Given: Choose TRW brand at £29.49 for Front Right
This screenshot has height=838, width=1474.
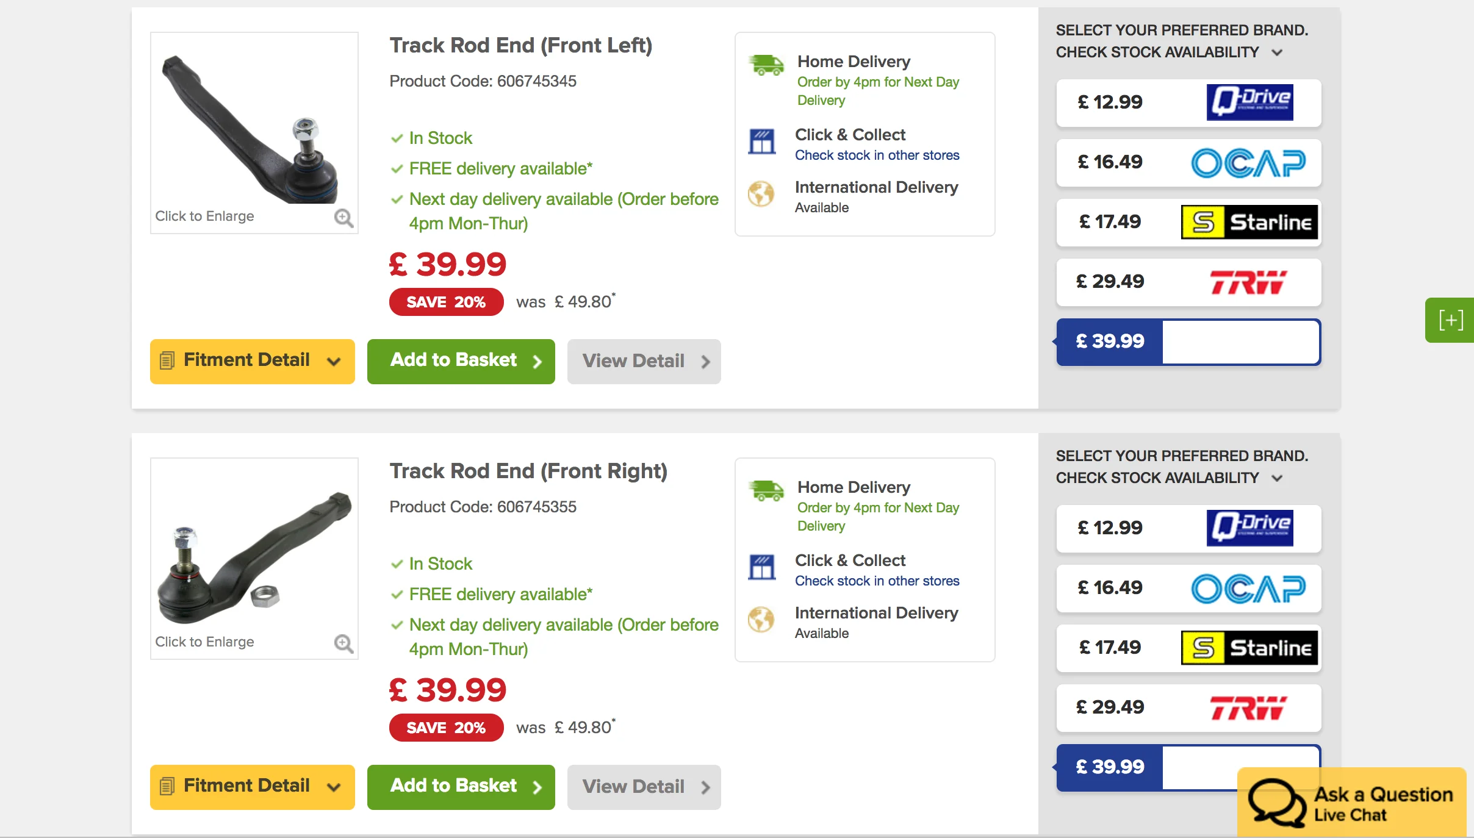Looking at the screenshot, I should tap(1188, 707).
